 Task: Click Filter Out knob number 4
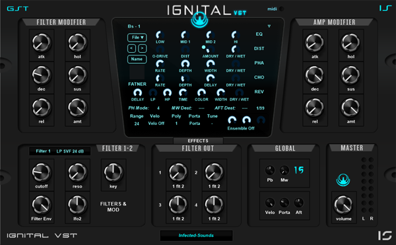pos(214,205)
